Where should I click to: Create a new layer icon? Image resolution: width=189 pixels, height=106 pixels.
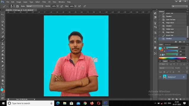click(x=180, y=99)
